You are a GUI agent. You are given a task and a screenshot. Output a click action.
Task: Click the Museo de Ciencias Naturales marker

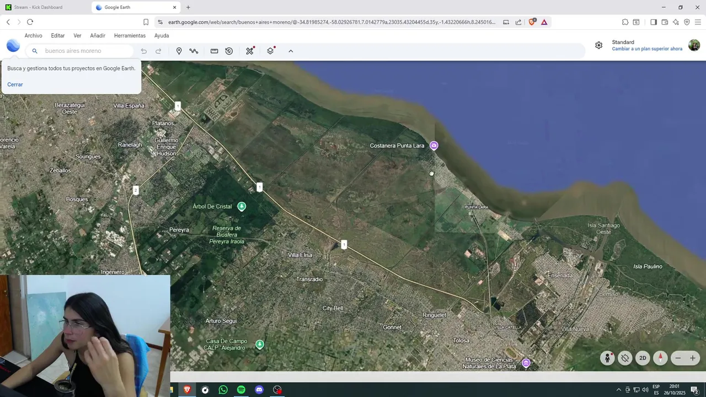526,363
